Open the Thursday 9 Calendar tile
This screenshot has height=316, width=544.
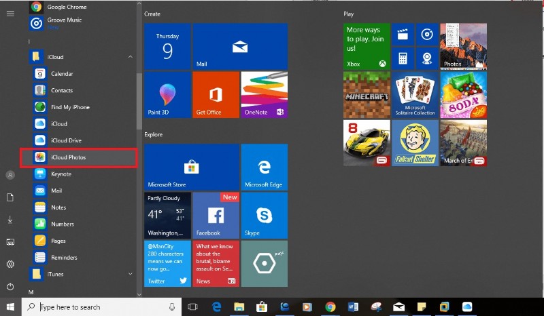(x=167, y=46)
